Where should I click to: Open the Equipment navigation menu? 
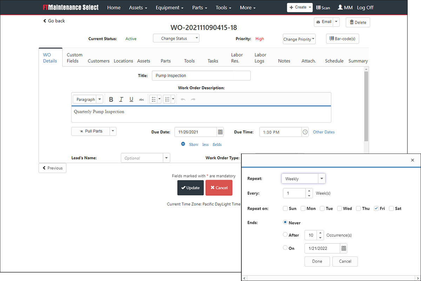pyautogui.click(x=169, y=8)
